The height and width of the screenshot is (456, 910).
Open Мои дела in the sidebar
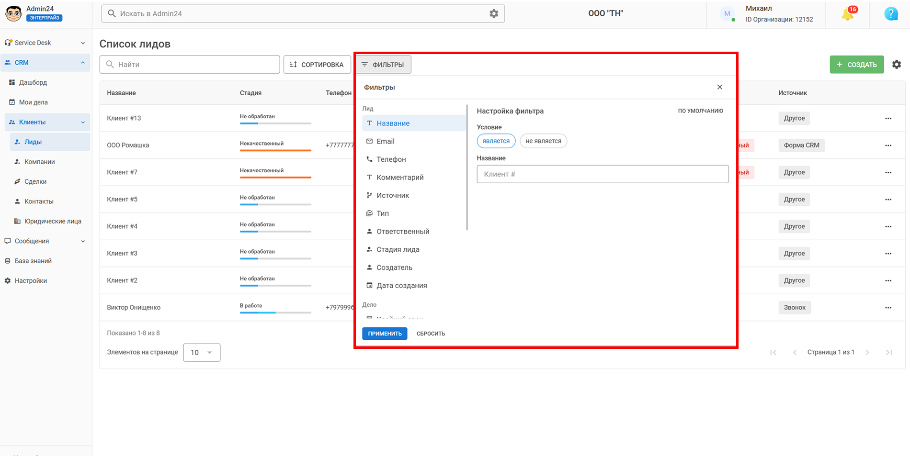[x=33, y=102]
